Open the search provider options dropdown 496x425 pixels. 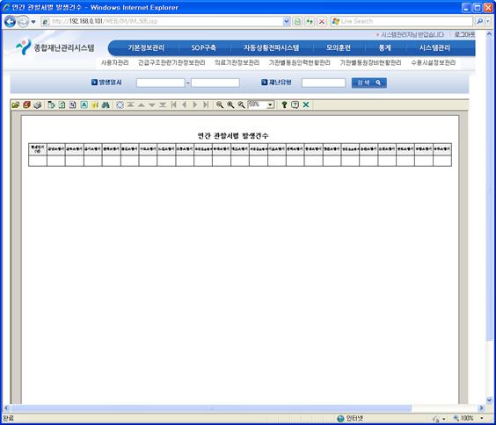coord(488,21)
